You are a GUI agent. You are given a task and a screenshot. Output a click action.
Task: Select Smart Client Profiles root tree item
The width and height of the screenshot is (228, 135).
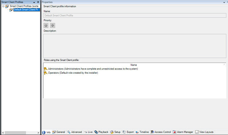(24, 6)
